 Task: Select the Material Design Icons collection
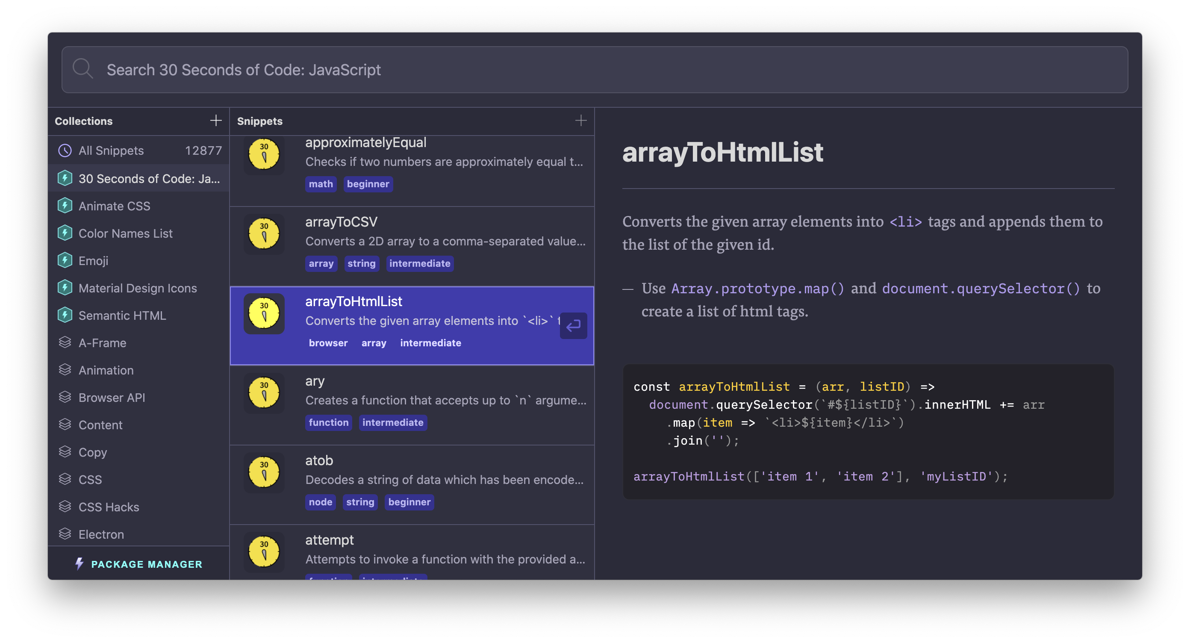click(x=137, y=288)
